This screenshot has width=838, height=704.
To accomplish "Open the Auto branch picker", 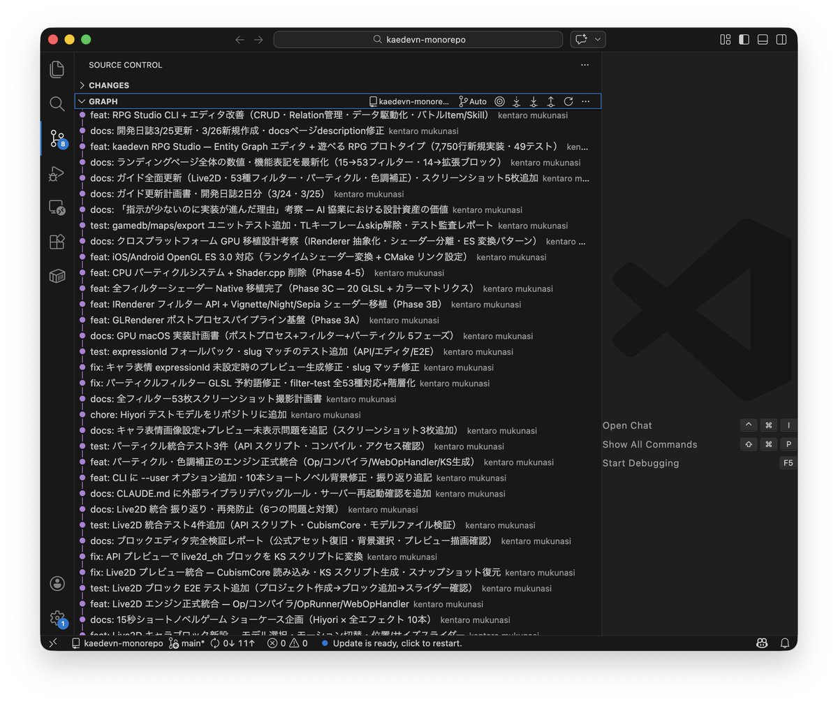I will (473, 101).
